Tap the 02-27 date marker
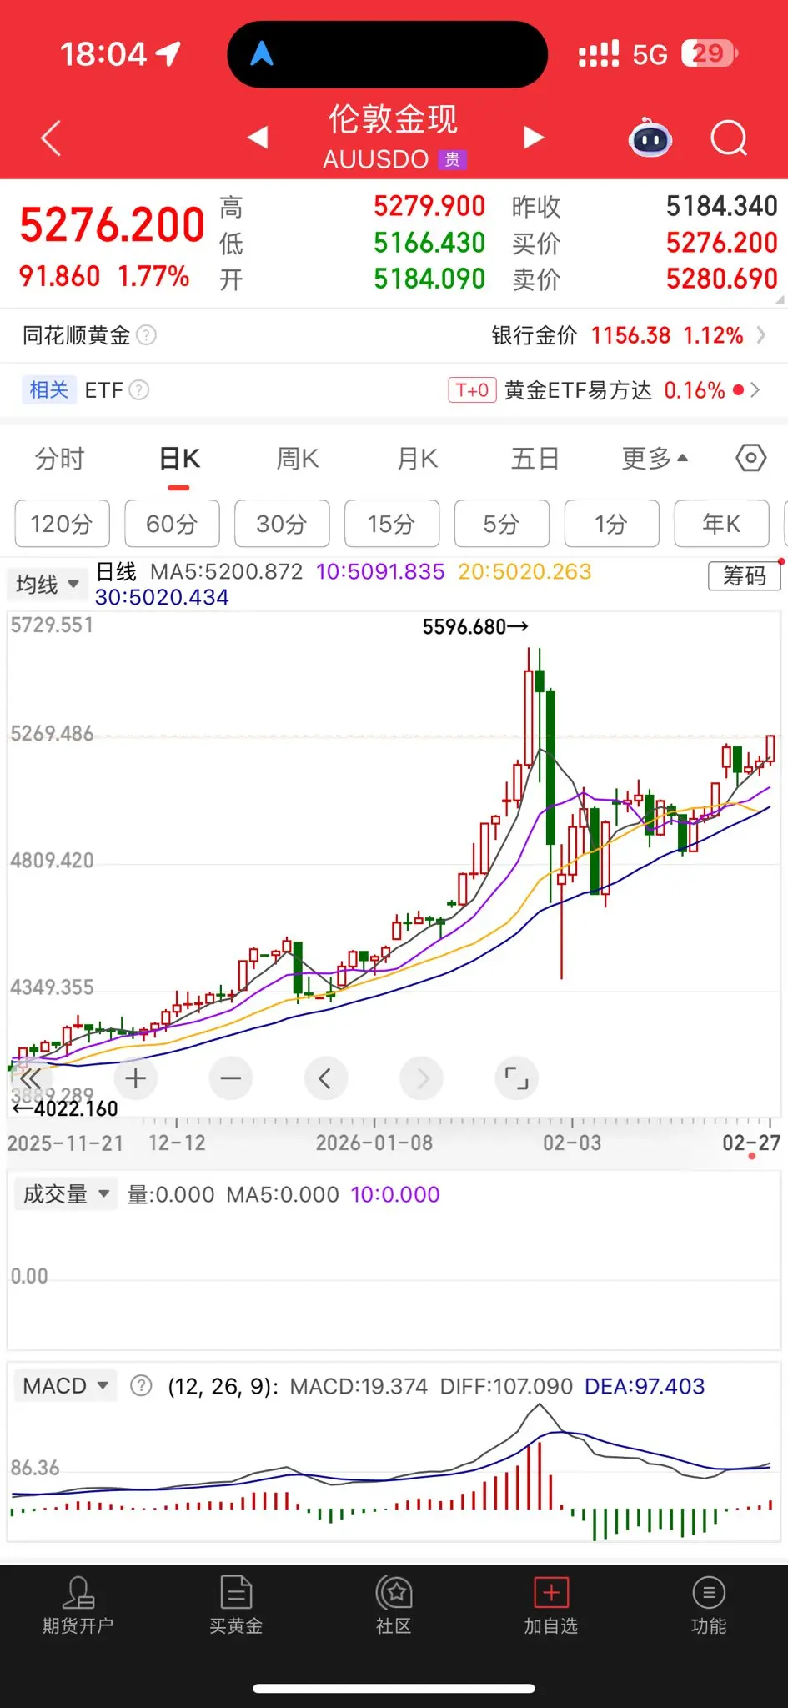 pos(751,1143)
